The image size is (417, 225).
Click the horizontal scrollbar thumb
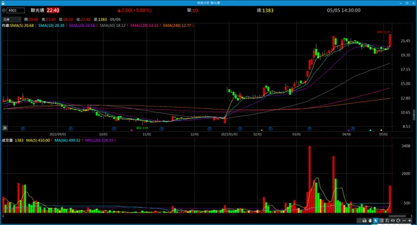pyautogui.click(x=398, y=216)
